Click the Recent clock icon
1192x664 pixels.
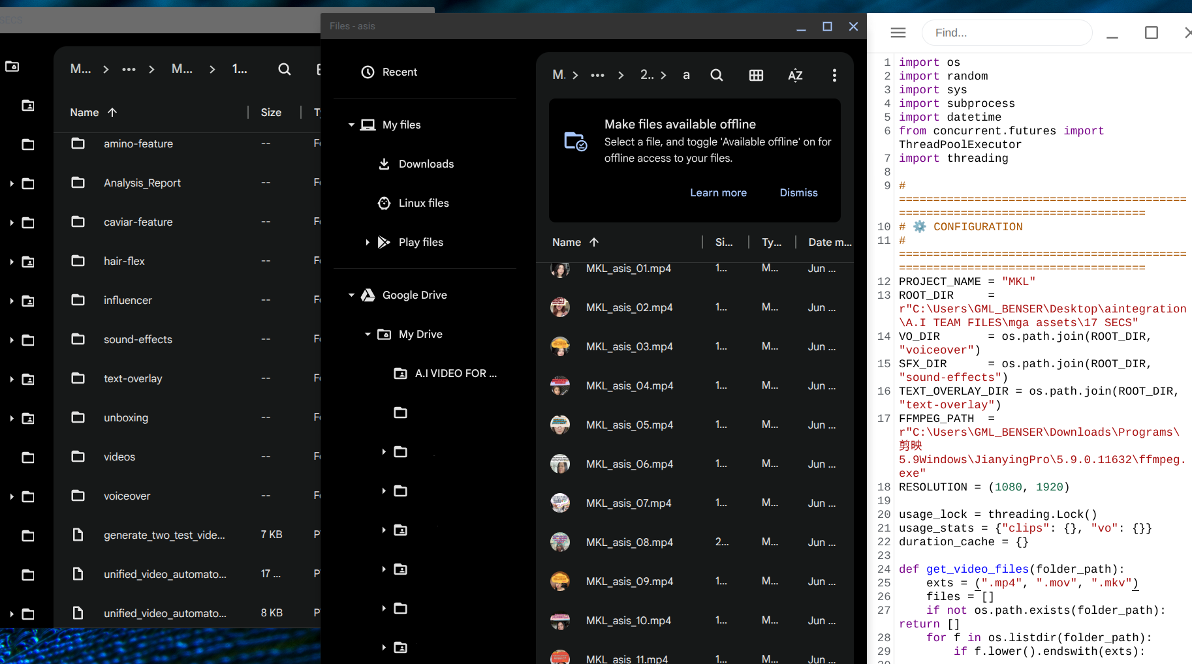368,72
